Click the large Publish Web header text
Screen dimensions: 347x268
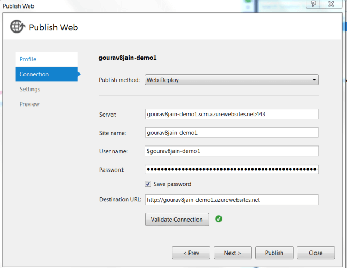pos(53,27)
